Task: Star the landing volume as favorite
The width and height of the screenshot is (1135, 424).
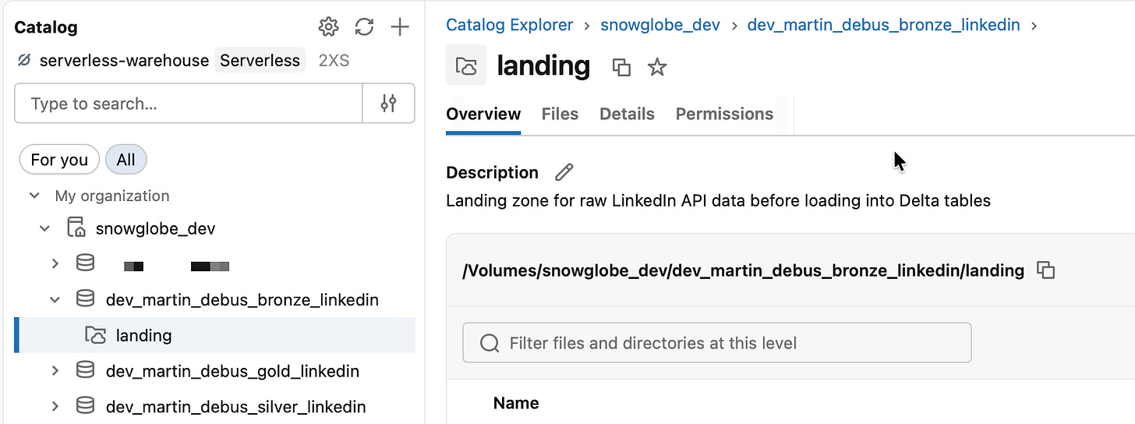Action: [657, 67]
